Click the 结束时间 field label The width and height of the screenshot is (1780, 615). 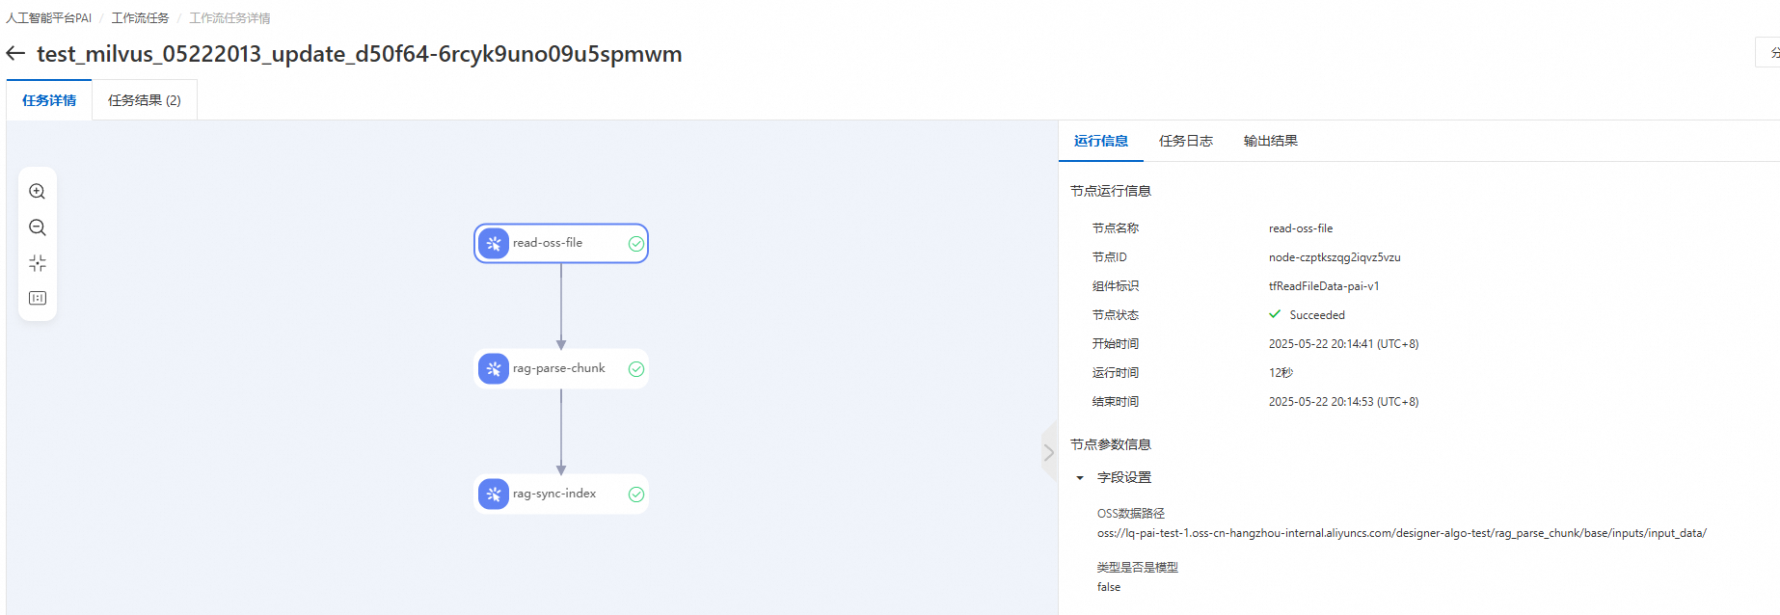[1116, 402]
